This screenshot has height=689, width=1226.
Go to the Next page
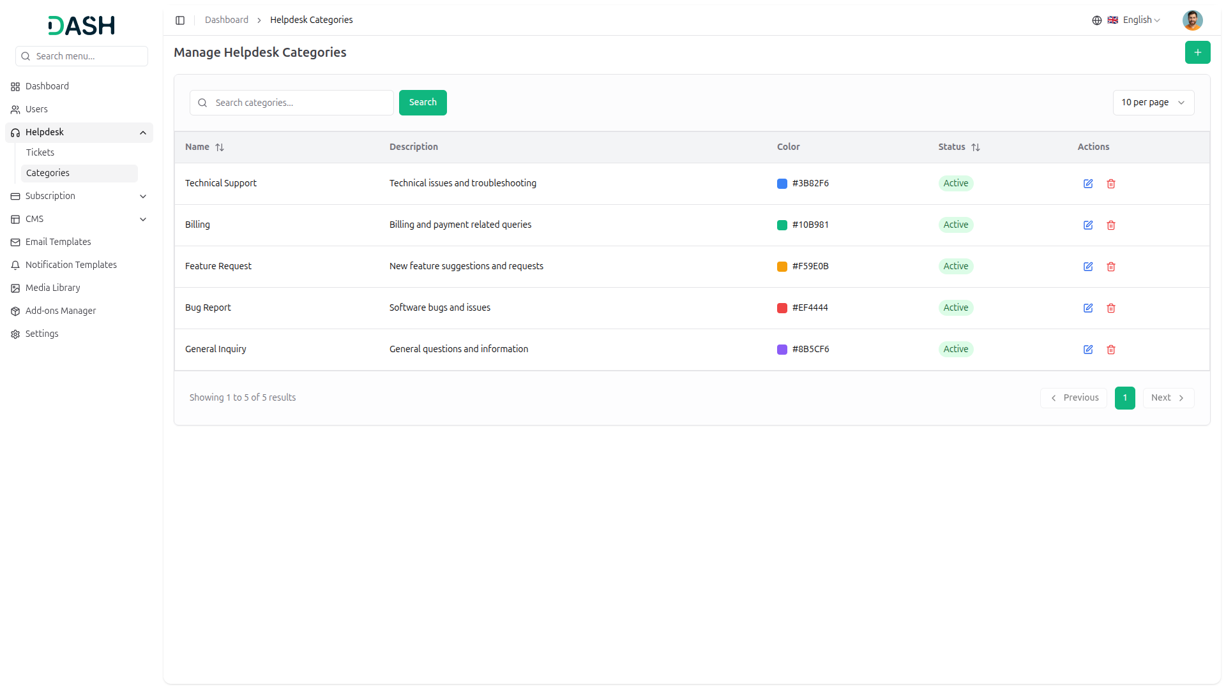[1168, 398]
